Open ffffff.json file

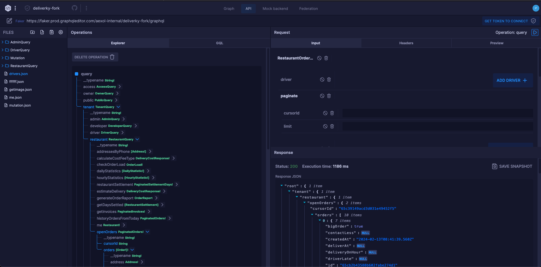tap(16, 82)
